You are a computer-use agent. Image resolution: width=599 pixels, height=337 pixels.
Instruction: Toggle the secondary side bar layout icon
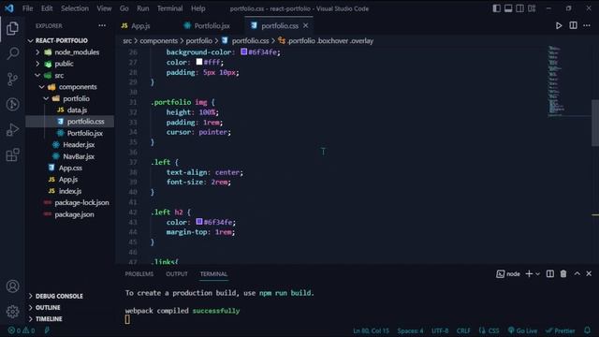pyautogui.click(x=520, y=8)
